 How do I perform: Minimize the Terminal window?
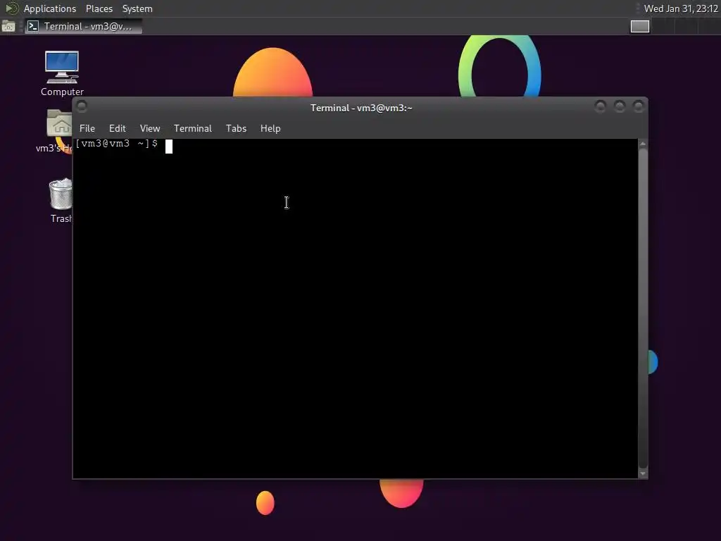[x=600, y=107]
